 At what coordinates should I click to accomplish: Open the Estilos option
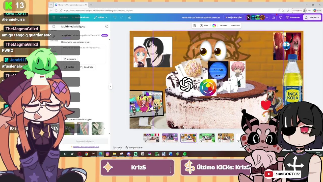click(69, 67)
